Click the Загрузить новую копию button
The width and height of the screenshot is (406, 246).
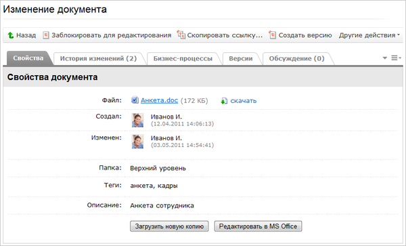(169, 226)
